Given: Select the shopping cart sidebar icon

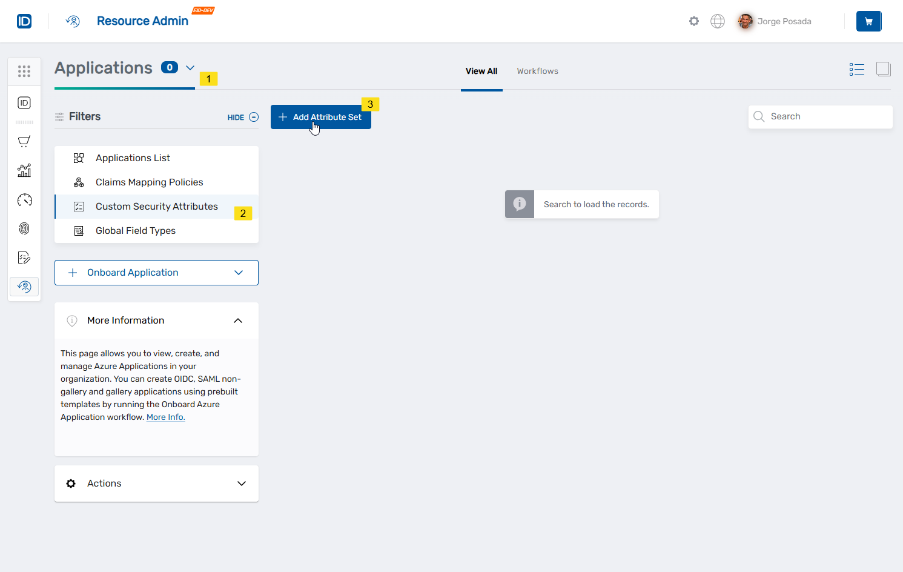Looking at the screenshot, I should click(x=24, y=141).
